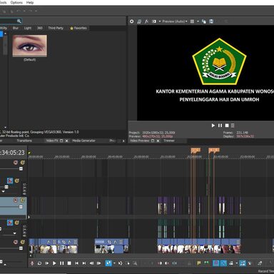Screen dimensions: 274x274
Task: Open Normal Edit tool dropdown arrow
Action: (114, 263)
